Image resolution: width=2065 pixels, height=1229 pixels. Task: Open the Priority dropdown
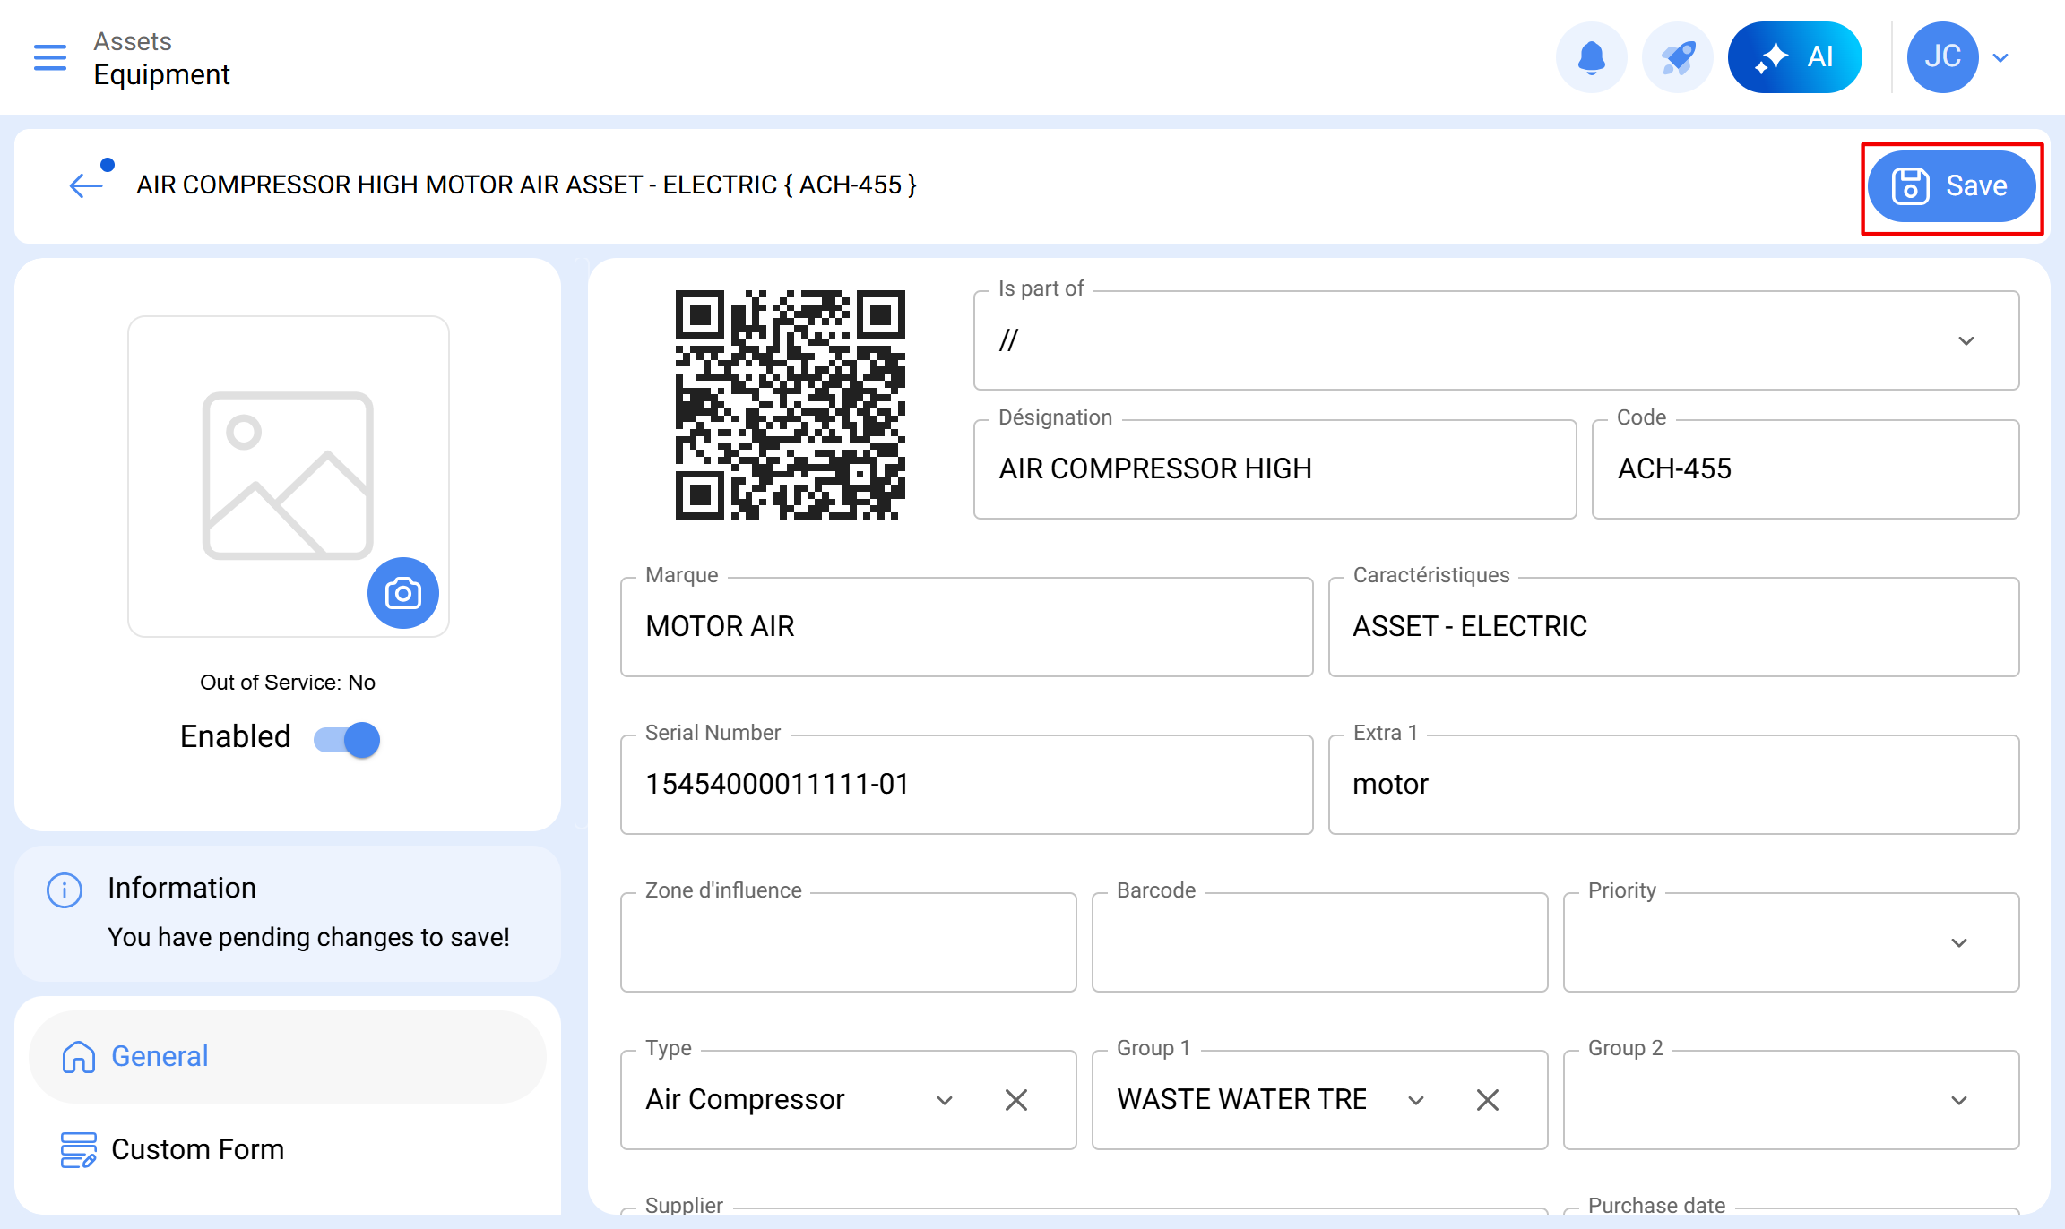(x=1958, y=943)
